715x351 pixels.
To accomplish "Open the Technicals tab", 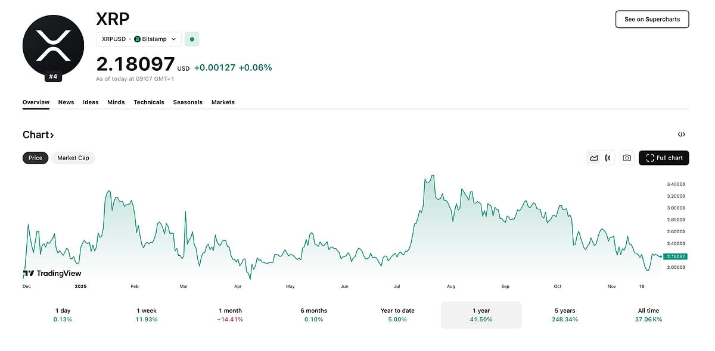I will [149, 102].
